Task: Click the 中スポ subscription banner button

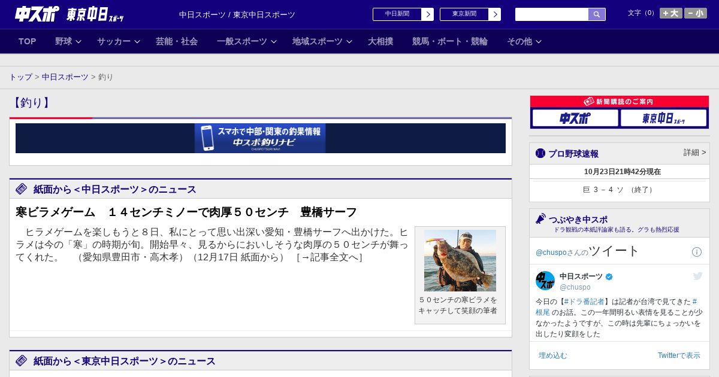Action: [x=575, y=118]
